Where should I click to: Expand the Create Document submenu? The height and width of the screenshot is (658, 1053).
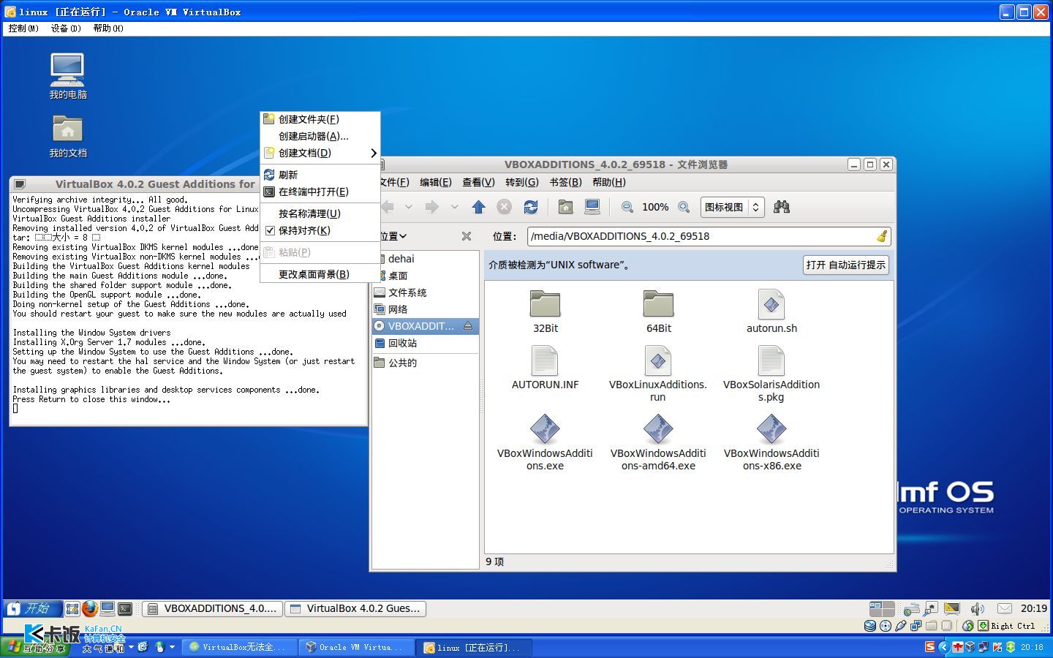pyautogui.click(x=320, y=153)
